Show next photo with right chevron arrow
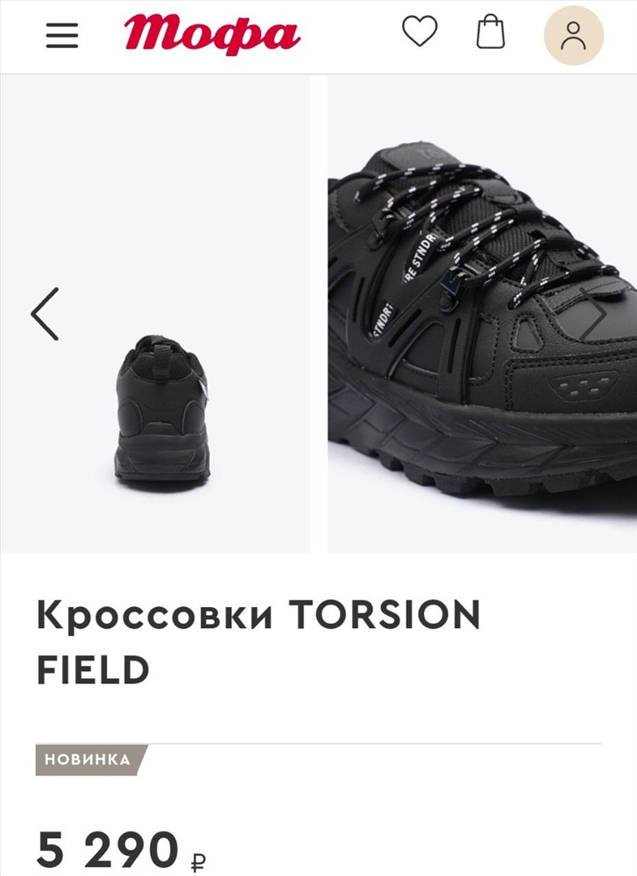The height and width of the screenshot is (876, 637). click(x=593, y=314)
